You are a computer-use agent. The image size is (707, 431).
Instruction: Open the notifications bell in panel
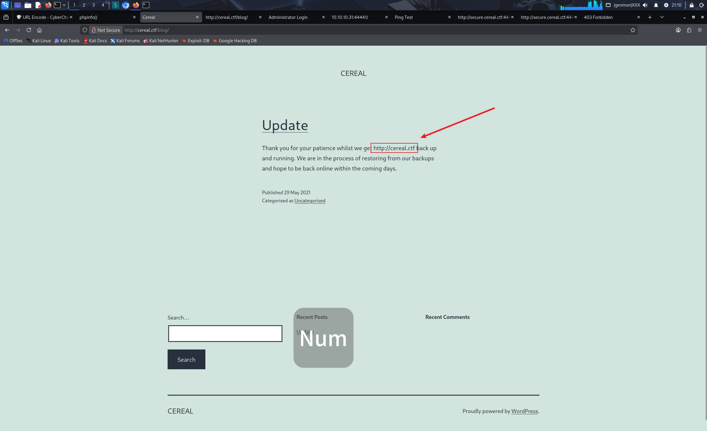click(656, 5)
